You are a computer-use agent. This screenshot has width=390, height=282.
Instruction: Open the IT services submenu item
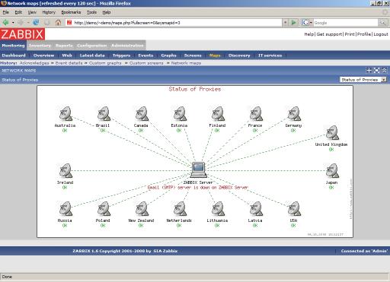tap(270, 55)
